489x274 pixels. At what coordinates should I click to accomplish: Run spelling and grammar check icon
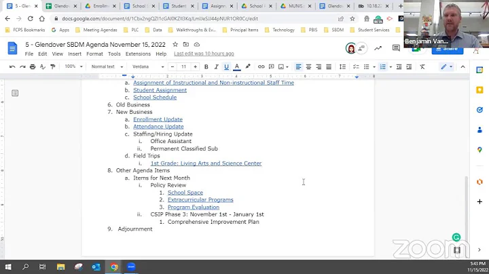pyautogui.click(x=43, y=66)
